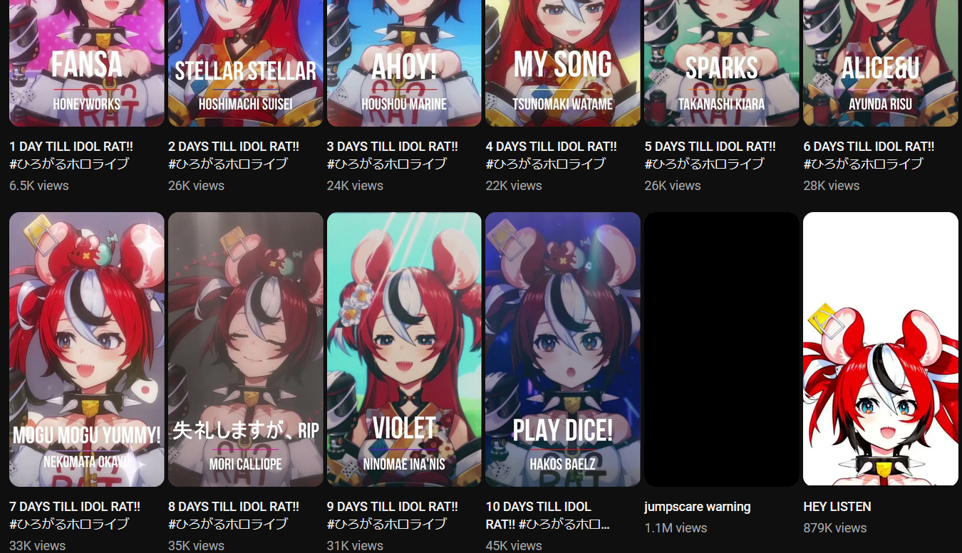Click the '2 DAYS TILL IDOL RAT!!' title
Image resolution: width=962 pixels, height=553 pixels.
click(234, 155)
